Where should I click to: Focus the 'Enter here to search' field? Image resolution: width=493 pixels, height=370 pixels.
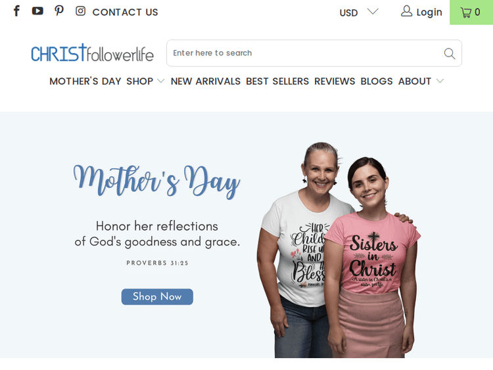(x=302, y=53)
